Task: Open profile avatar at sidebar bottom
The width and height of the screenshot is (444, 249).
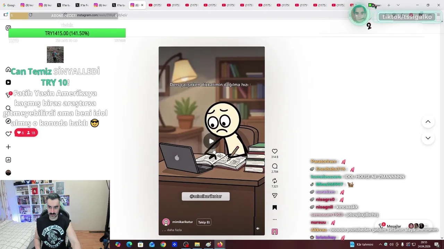Action: (x=8, y=173)
